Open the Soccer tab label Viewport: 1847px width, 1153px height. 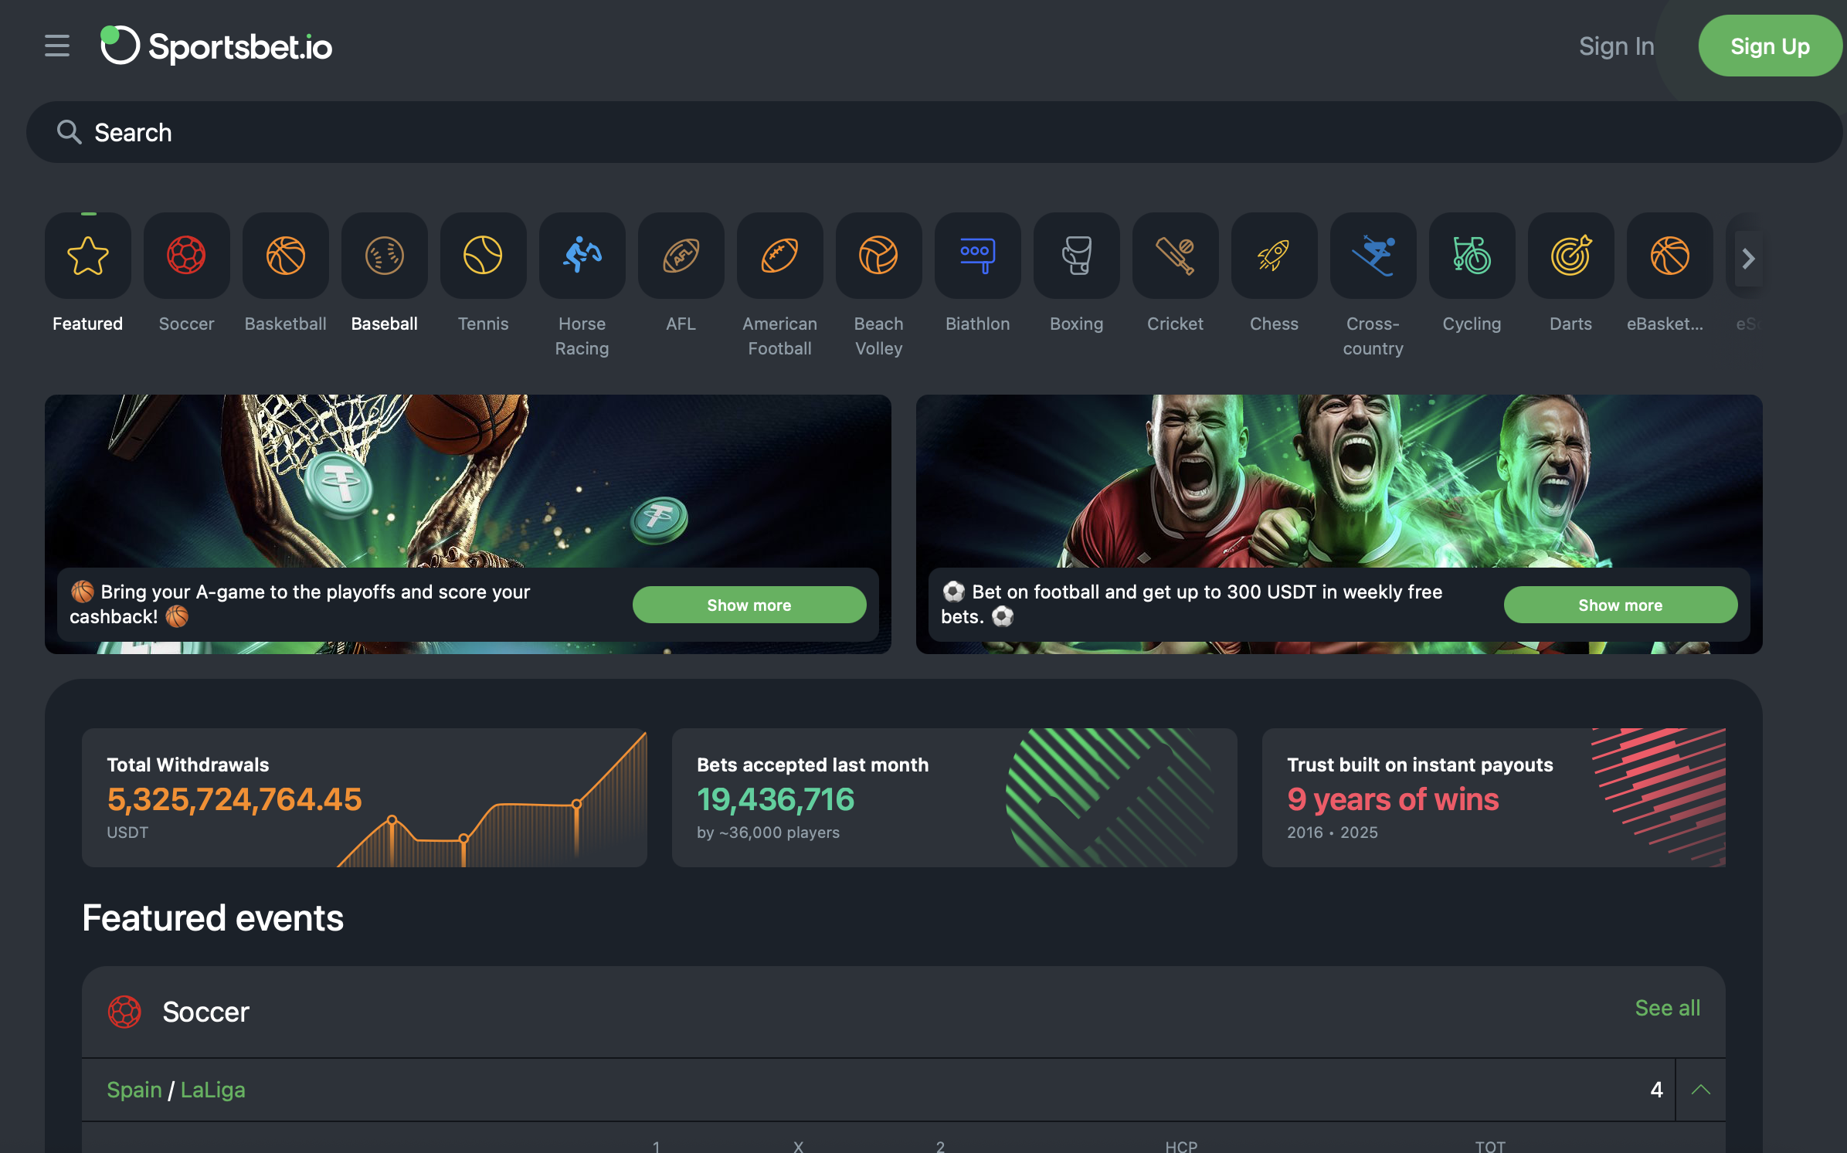coord(187,324)
